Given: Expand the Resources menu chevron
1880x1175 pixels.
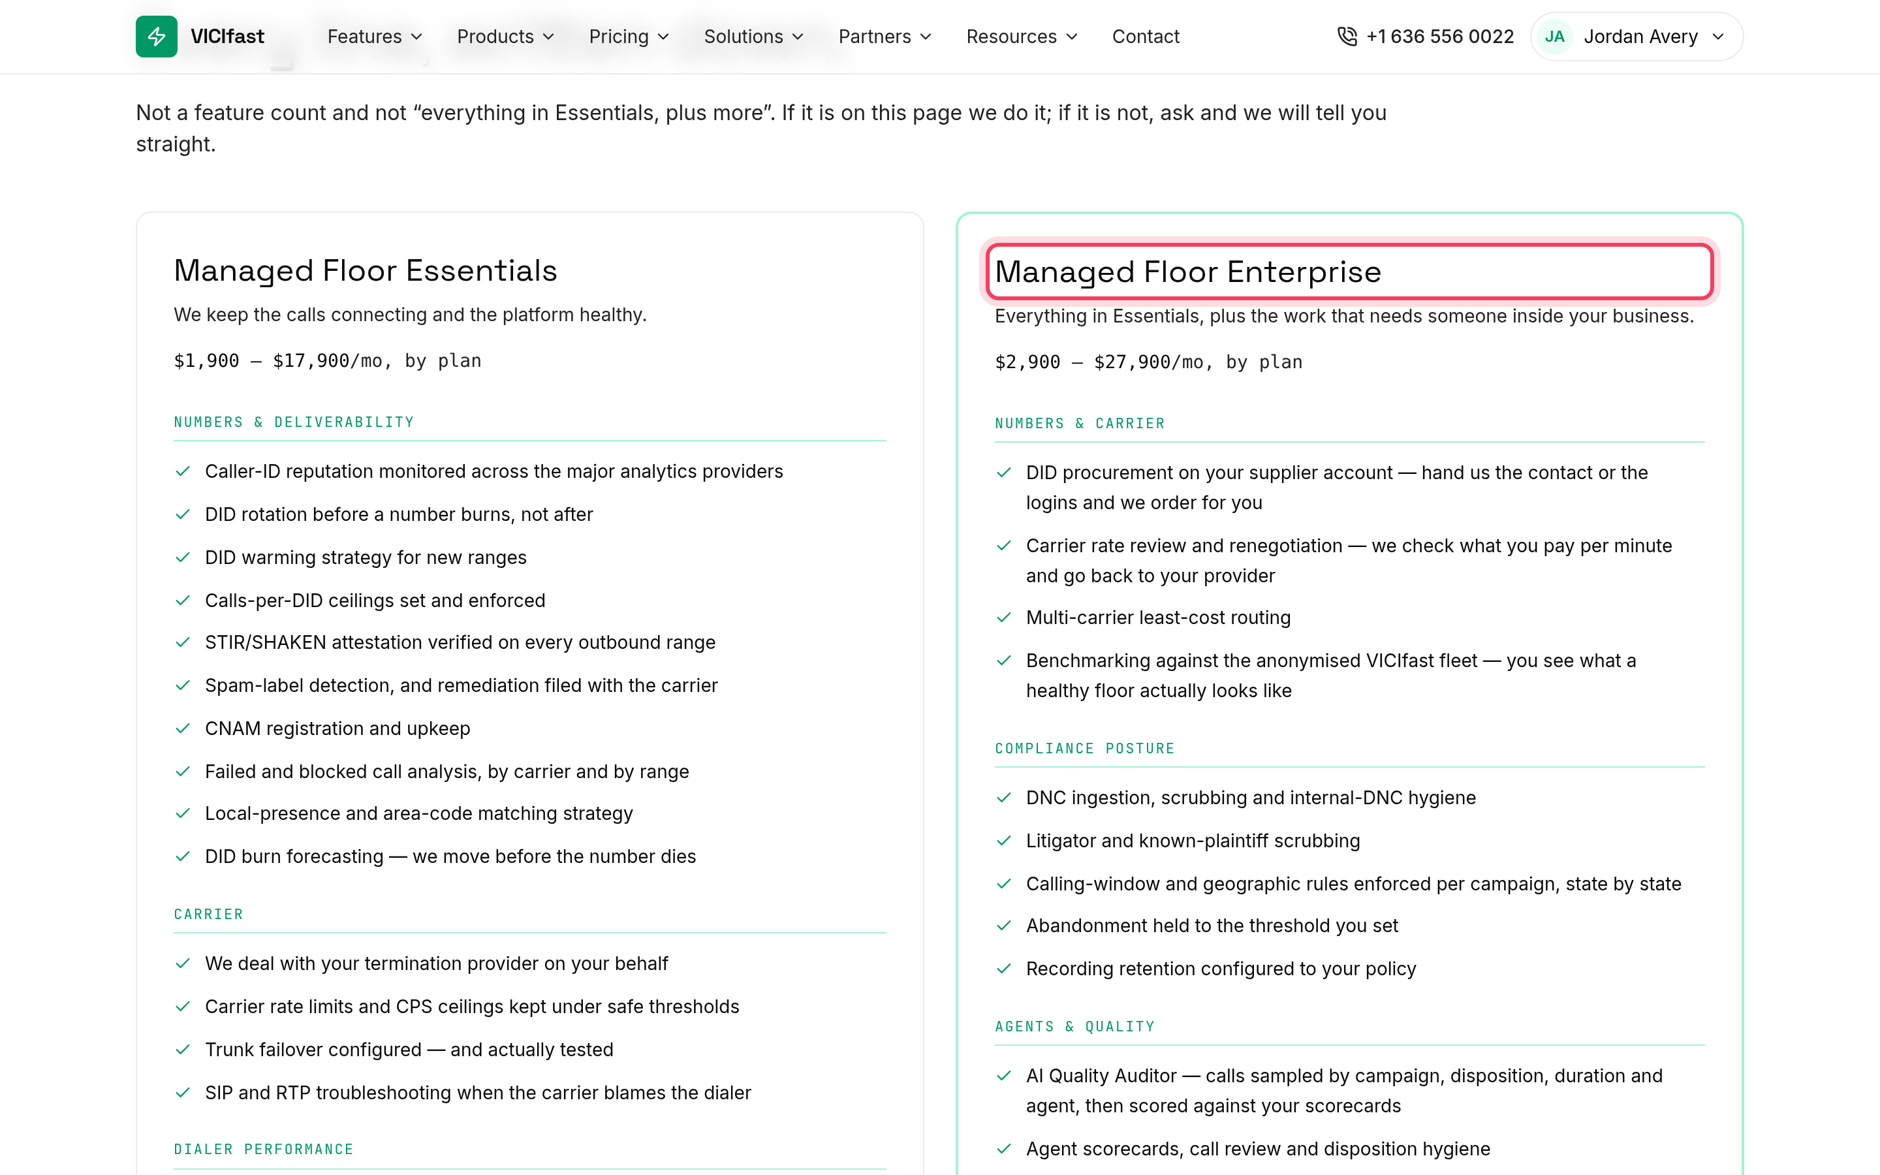Looking at the screenshot, I should 1072,37.
